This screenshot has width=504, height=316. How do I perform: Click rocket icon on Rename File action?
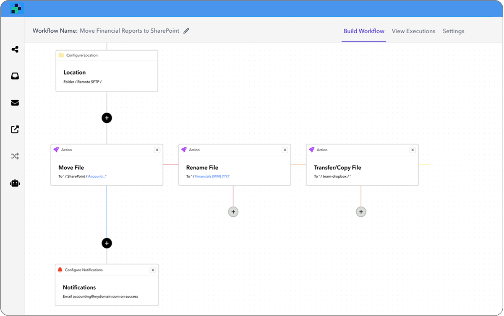[184, 150]
